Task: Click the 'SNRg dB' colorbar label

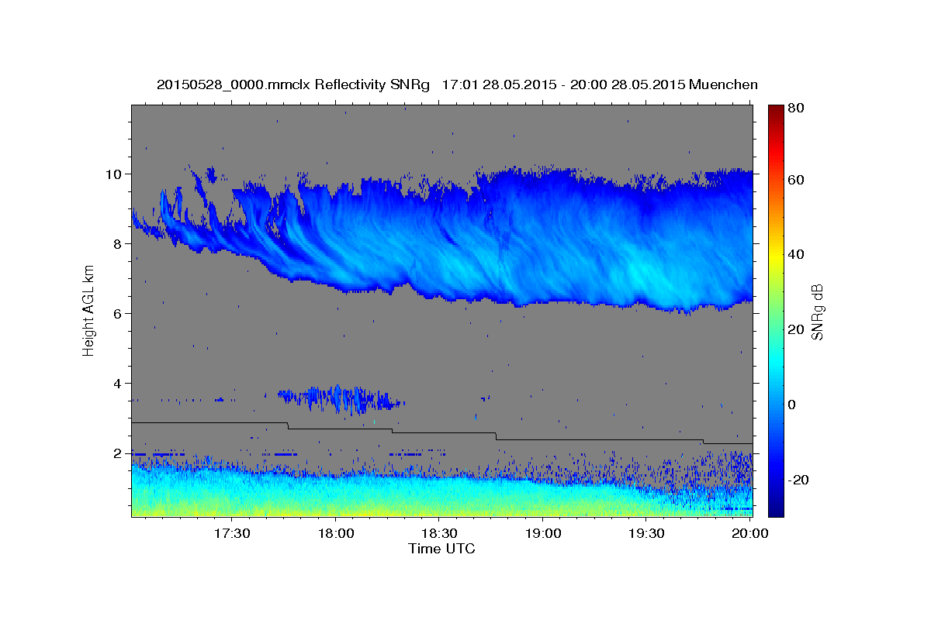Action: click(x=818, y=312)
